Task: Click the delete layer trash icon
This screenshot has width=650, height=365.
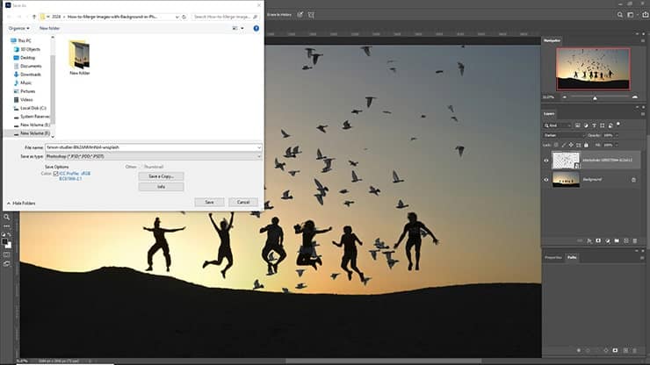Action: (x=637, y=240)
